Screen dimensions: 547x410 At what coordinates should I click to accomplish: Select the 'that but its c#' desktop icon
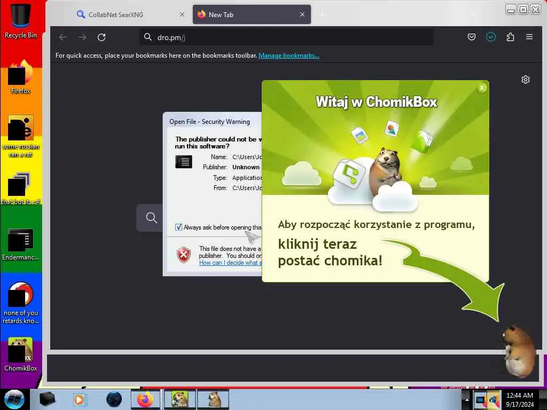click(x=20, y=188)
